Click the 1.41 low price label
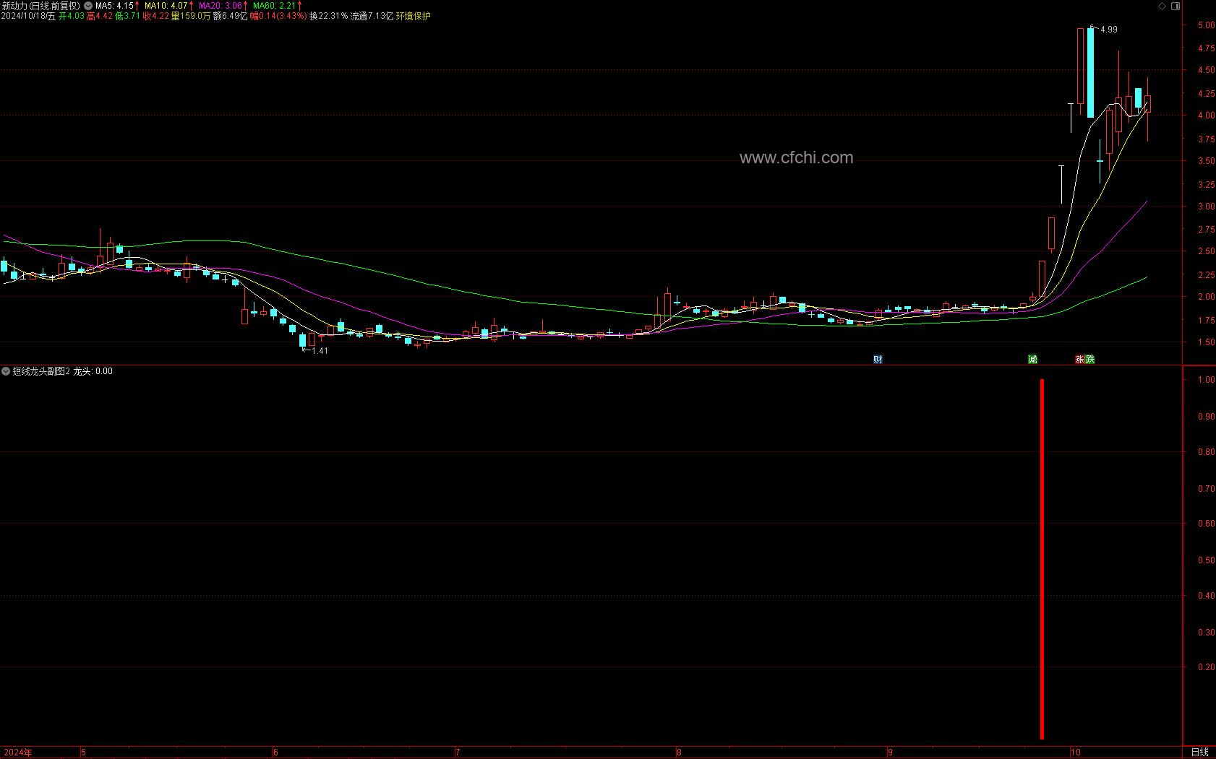 tap(320, 351)
